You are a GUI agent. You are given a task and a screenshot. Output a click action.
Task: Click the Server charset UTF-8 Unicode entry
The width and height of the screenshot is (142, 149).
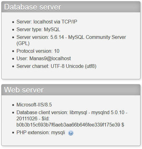[x=56, y=66]
